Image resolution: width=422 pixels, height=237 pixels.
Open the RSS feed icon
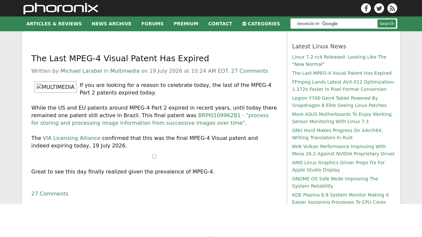[x=392, y=8]
